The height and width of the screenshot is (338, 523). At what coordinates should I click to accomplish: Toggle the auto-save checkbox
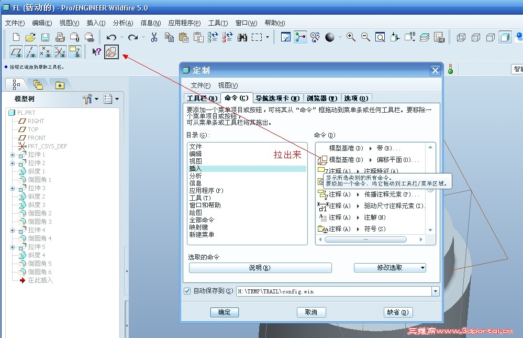coord(187,291)
